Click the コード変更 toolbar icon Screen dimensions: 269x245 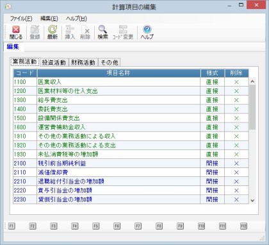tap(123, 32)
